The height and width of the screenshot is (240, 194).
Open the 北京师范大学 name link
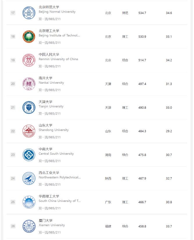[49, 7]
